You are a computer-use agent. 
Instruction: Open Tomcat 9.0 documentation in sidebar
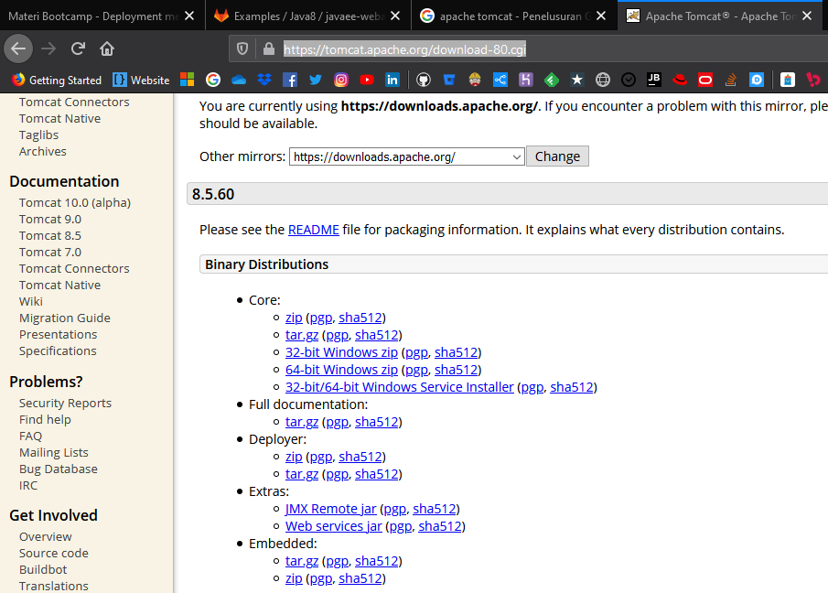(50, 219)
